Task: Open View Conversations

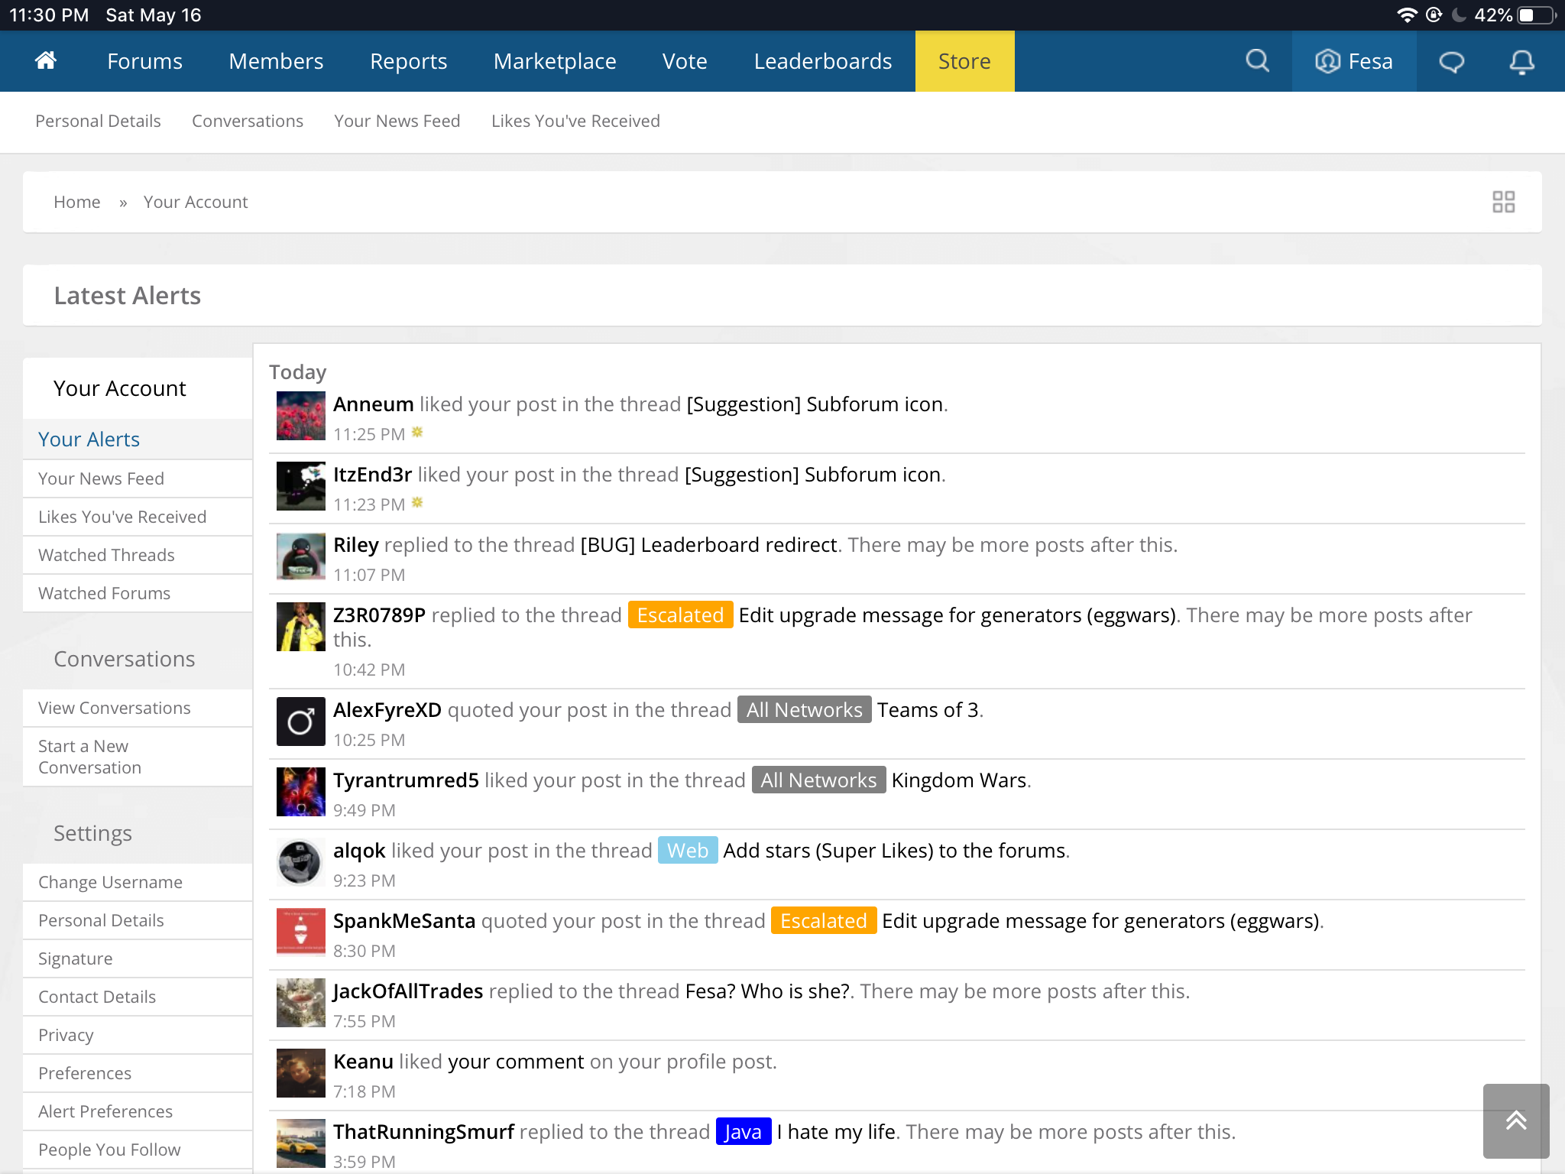Action: click(x=138, y=708)
